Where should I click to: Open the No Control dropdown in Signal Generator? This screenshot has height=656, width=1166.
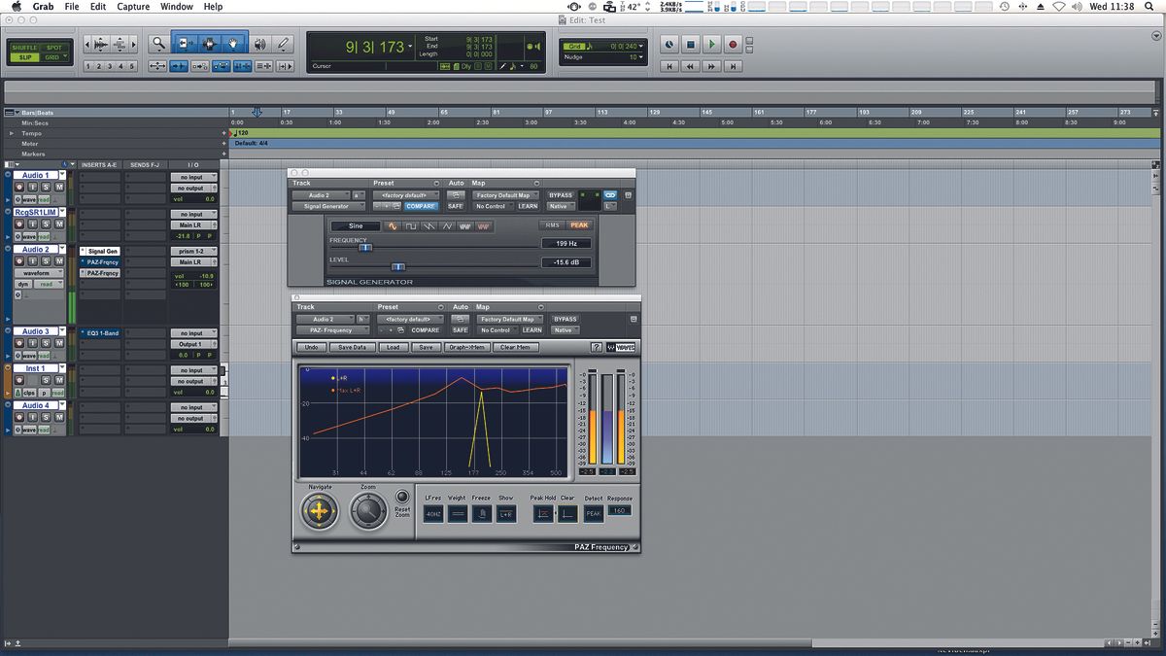pyautogui.click(x=492, y=206)
